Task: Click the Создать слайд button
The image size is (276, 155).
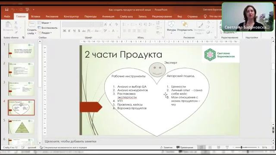Action: (x=31, y=28)
